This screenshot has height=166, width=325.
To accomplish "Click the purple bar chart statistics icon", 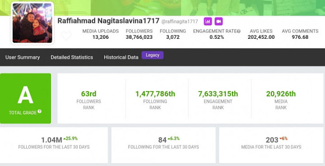I will [208, 21].
